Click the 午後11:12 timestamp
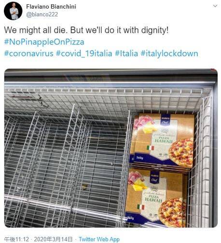This screenshot has width=221, height=243. tap(16, 239)
